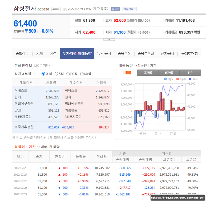Image resolution: width=206 pixels, height=201 pixels.
Task: Click the 등락률 column header
Action: pos(81,156)
